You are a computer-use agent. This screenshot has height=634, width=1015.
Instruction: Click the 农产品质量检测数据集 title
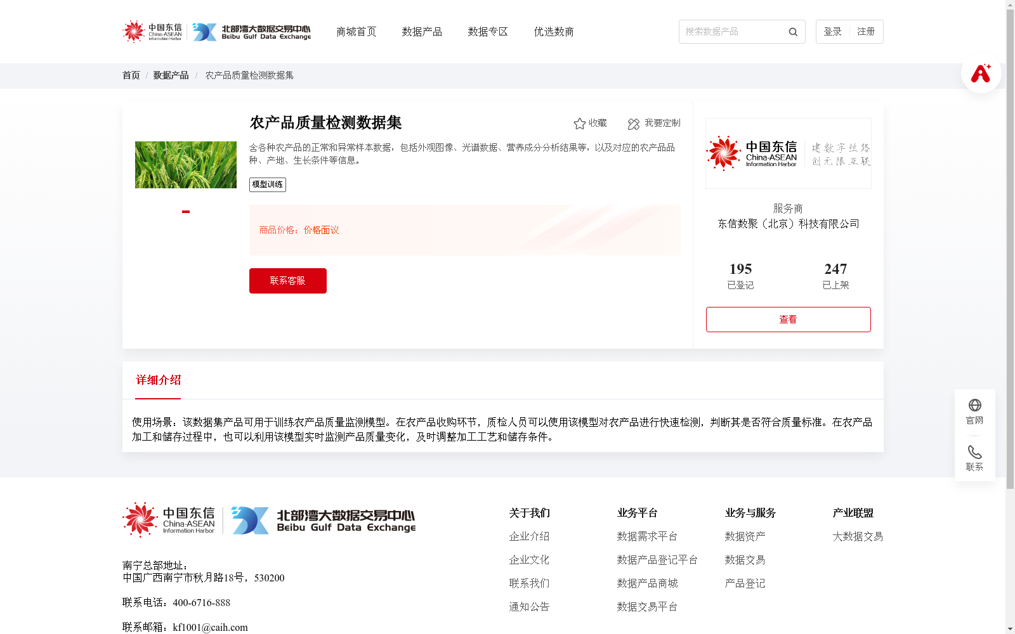pyautogui.click(x=325, y=123)
